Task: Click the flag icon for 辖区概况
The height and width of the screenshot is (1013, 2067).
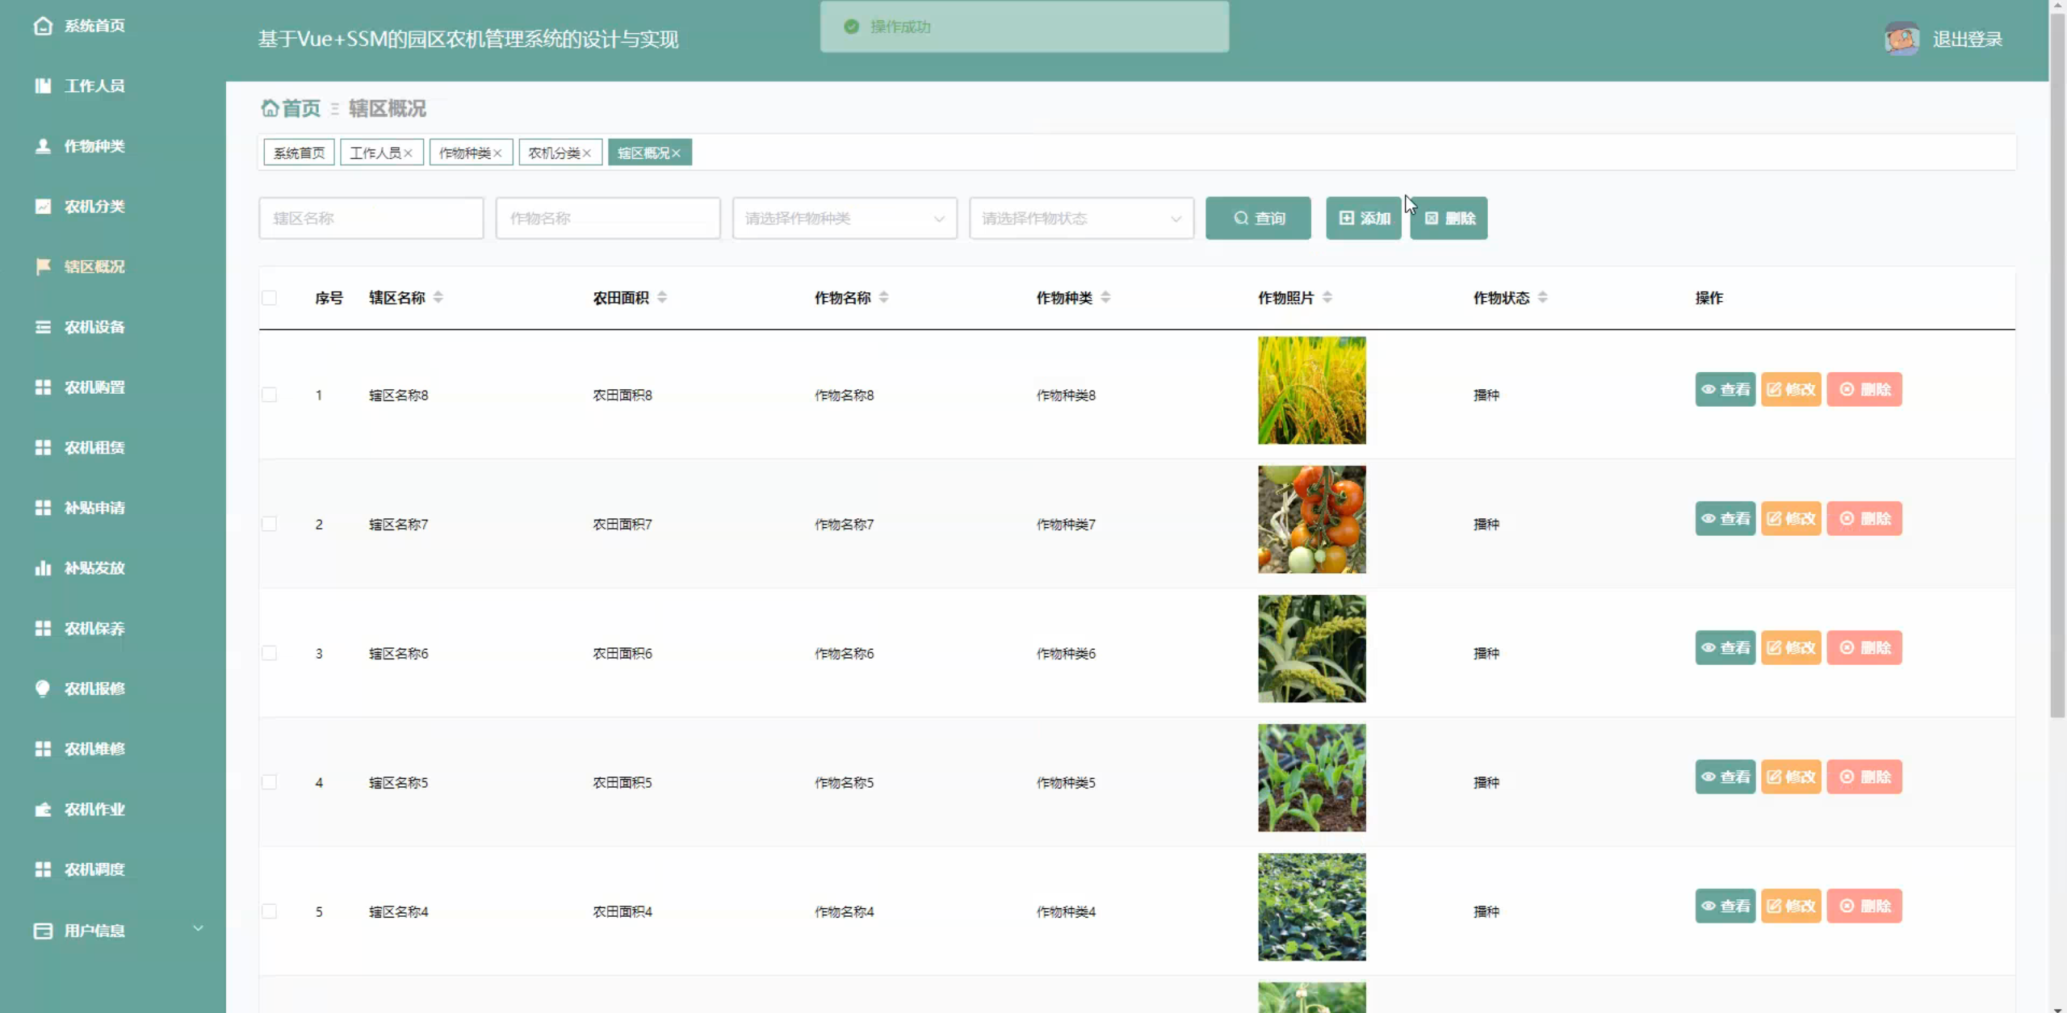Action: pyautogui.click(x=43, y=266)
